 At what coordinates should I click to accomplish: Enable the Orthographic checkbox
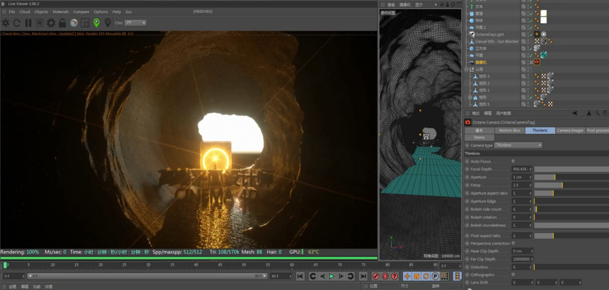pos(513,275)
